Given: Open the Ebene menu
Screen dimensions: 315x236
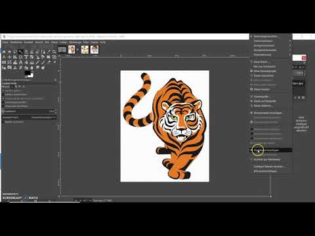Looking at the screenshot, I should [x=54, y=42].
